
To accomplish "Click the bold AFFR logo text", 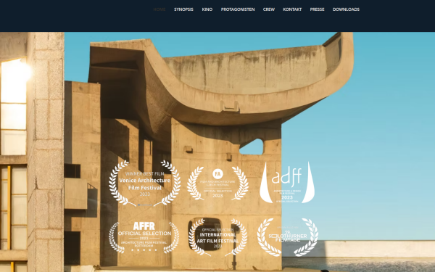I will pos(144,226).
